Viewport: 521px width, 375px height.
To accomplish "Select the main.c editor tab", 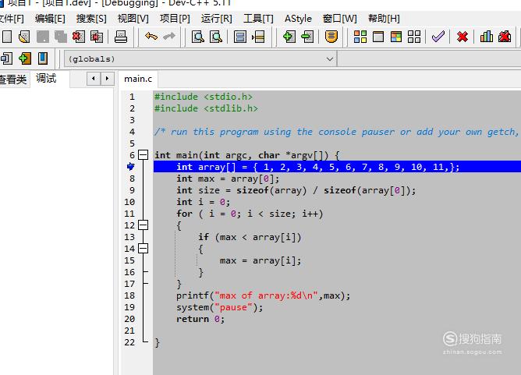I will tap(138, 79).
